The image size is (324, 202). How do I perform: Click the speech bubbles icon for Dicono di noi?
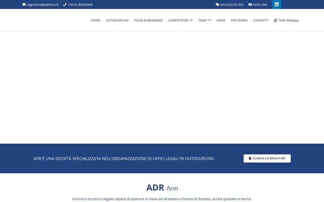(x=217, y=4)
